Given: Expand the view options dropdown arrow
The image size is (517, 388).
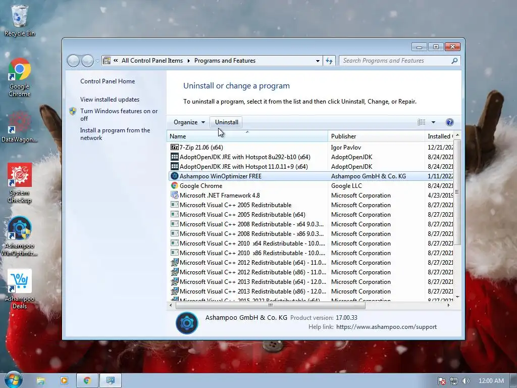Looking at the screenshot, I should tap(433, 122).
